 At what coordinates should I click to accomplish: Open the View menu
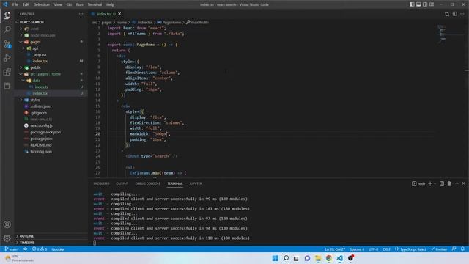58,4
